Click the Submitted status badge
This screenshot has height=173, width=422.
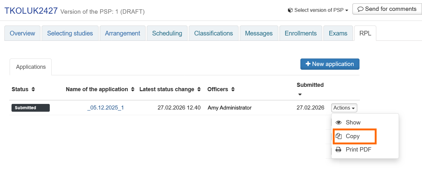30,108
